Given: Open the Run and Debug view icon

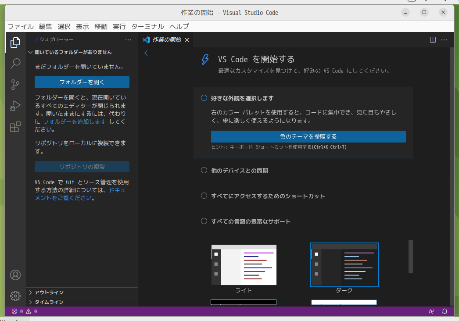Looking at the screenshot, I should pyautogui.click(x=15, y=106).
